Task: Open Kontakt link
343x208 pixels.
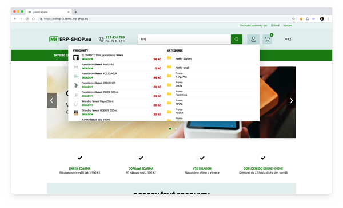Action: [288, 25]
